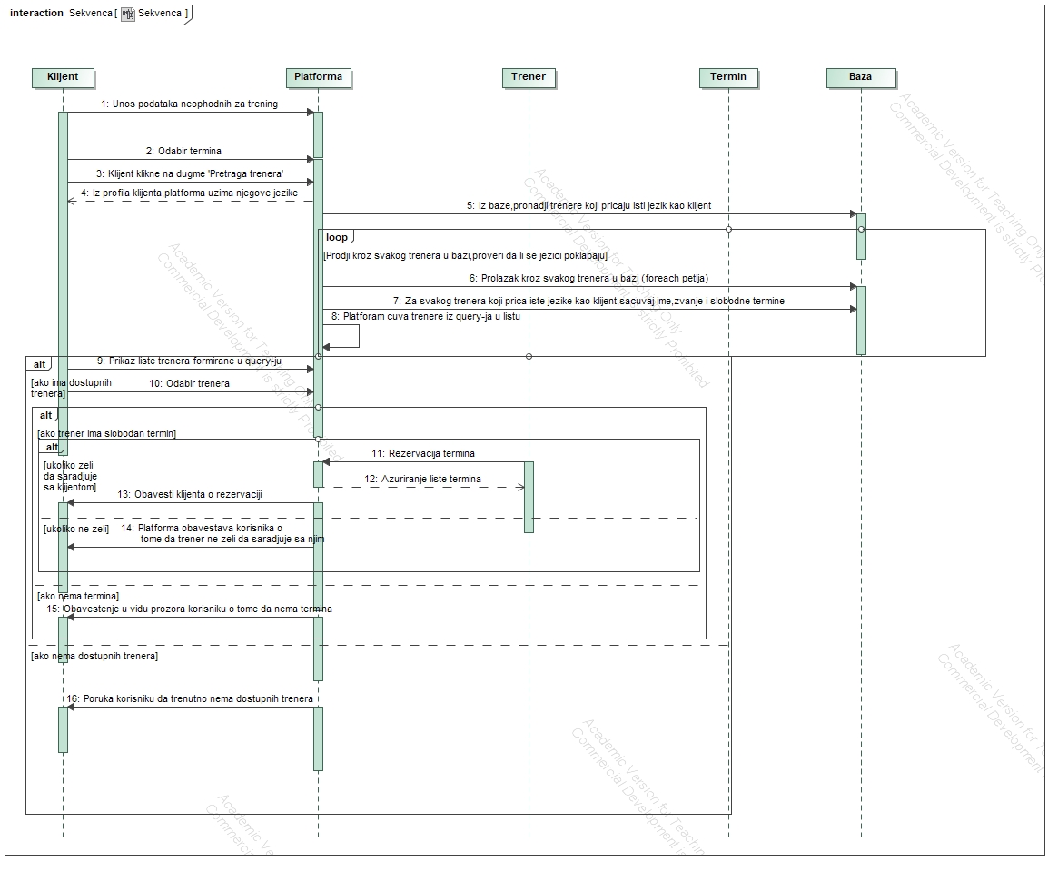Select self-message '8: Platforam cuva trenere'
The height and width of the screenshot is (891, 1058).
(426, 317)
